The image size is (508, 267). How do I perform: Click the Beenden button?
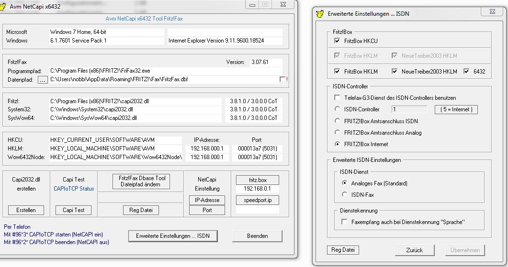pos(257,236)
